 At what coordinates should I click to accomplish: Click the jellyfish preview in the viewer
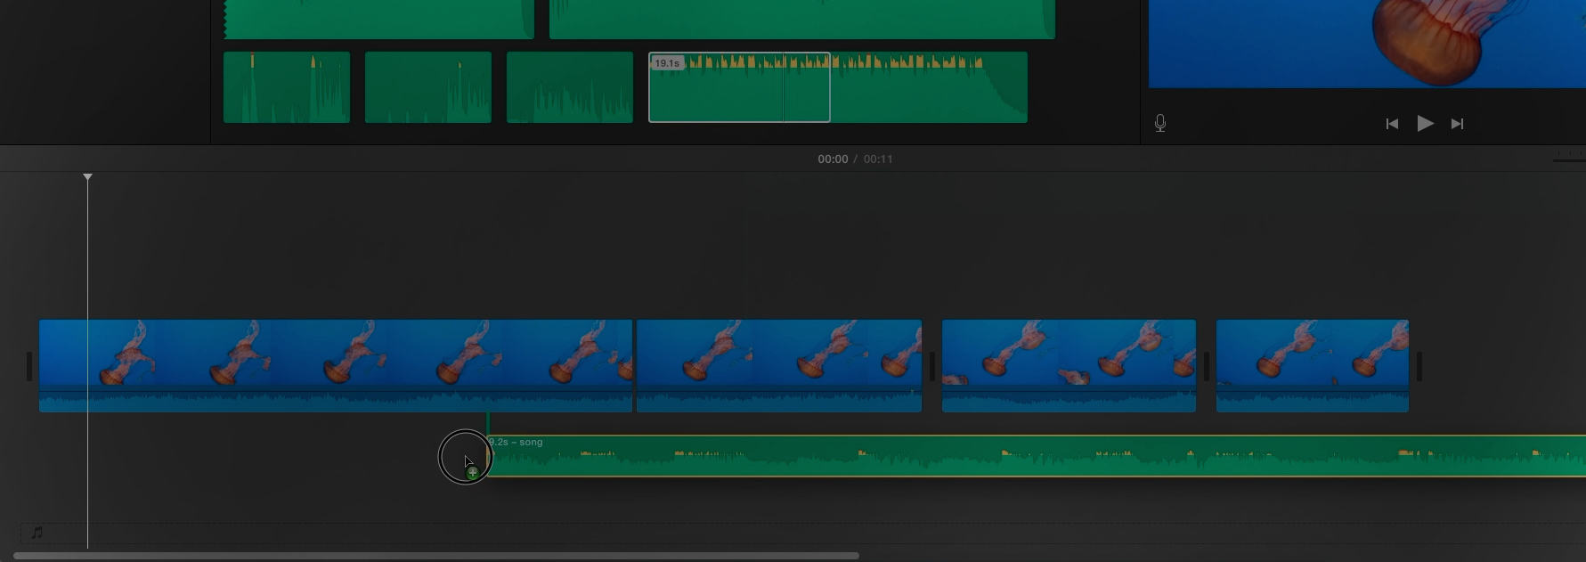1367,43
